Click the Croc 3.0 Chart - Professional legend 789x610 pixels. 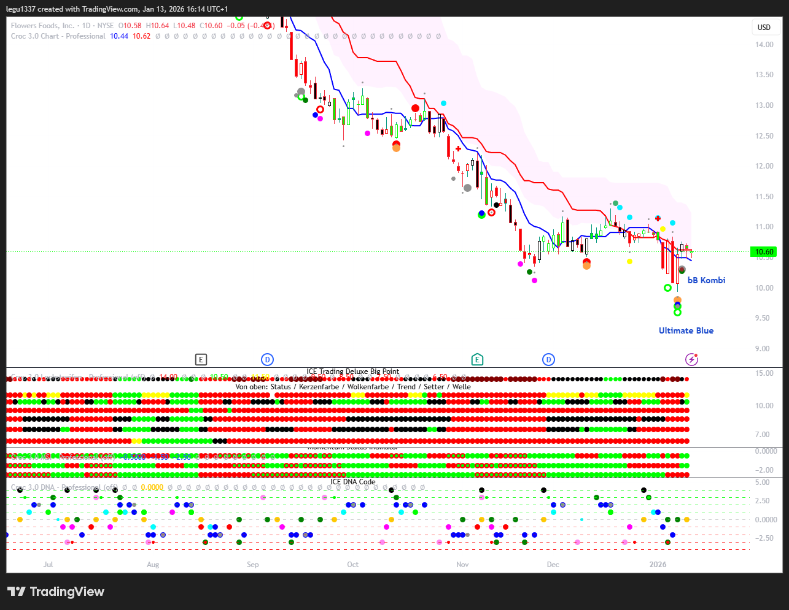[x=58, y=36]
